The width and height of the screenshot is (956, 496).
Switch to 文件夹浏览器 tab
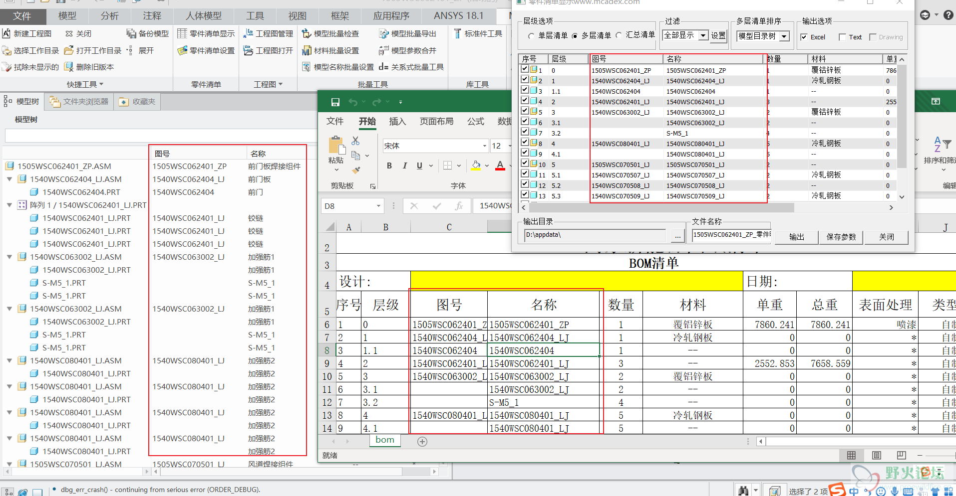[x=79, y=102]
